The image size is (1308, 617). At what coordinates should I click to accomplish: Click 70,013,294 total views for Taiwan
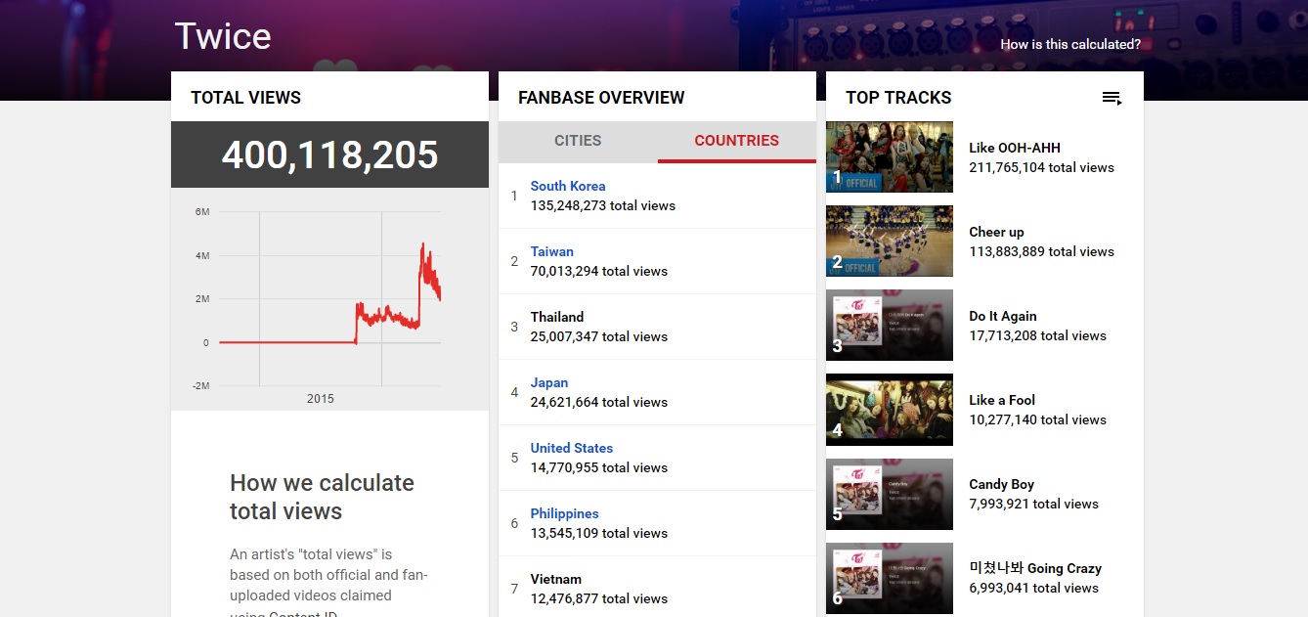pyautogui.click(x=598, y=271)
